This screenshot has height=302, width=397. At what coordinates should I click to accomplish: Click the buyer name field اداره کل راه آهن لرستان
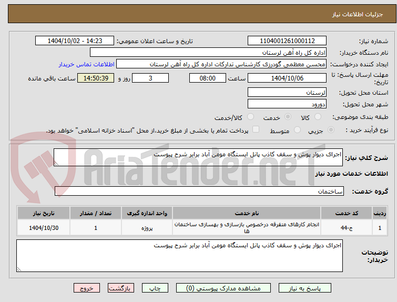click(208, 52)
